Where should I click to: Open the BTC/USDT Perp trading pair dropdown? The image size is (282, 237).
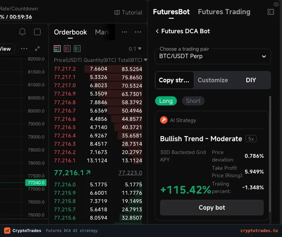[213, 56]
